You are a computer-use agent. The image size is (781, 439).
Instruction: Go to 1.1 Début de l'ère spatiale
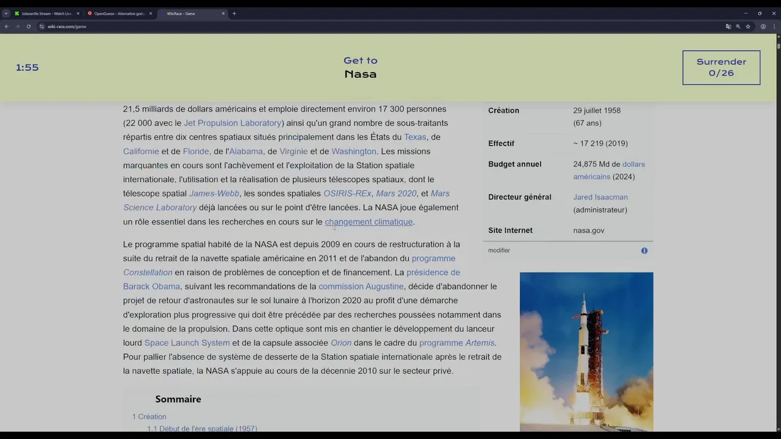point(202,429)
